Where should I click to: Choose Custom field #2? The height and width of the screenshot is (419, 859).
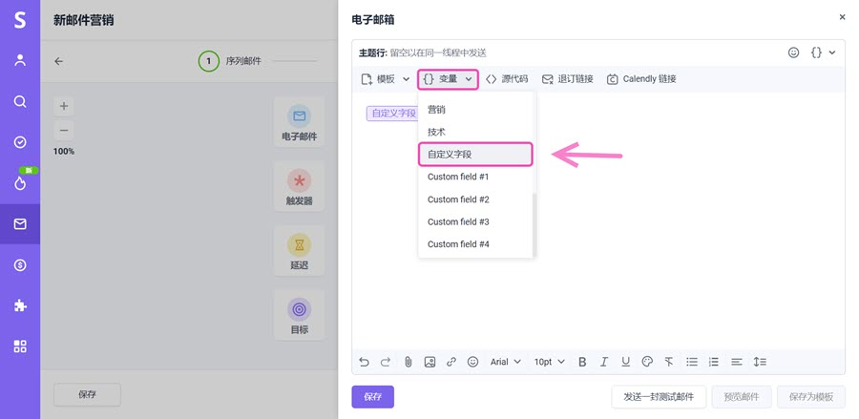(475, 199)
